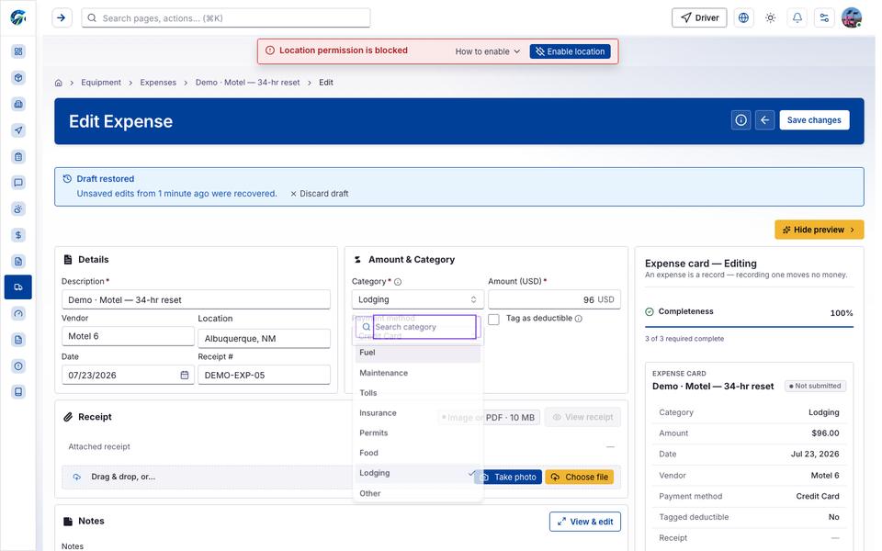The height and width of the screenshot is (551, 882).
Task: Open the clipboard icon in sidebar
Action: (18, 156)
